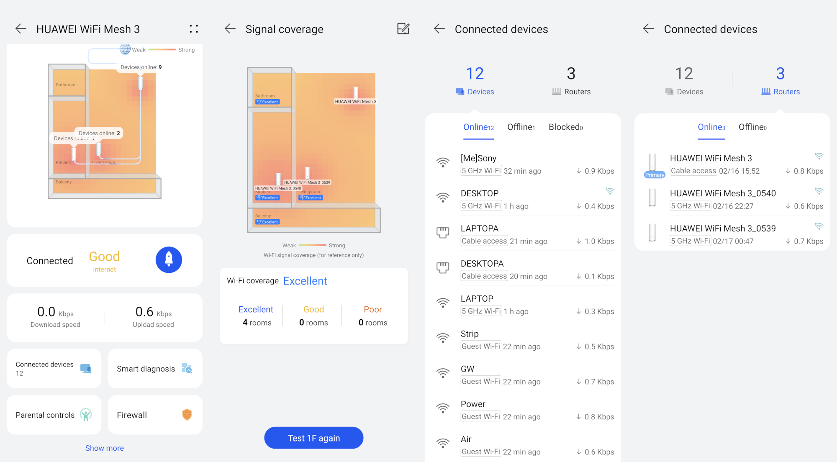
Task: Open HUAWEI WiFi Mesh 3 primary router entry
Action: (x=732, y=164)
